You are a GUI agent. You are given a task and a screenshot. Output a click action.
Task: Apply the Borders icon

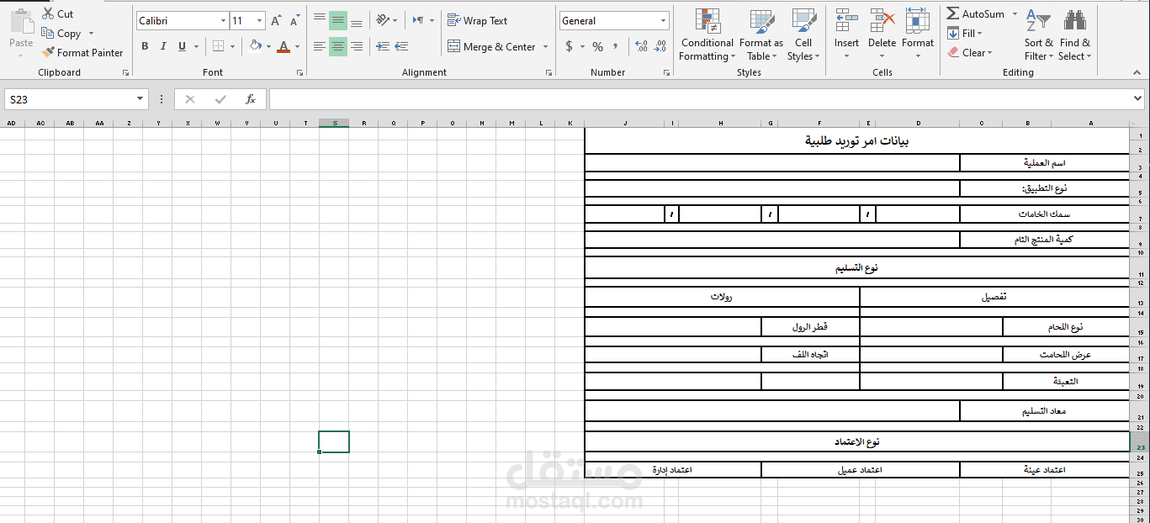coord(219,46)
